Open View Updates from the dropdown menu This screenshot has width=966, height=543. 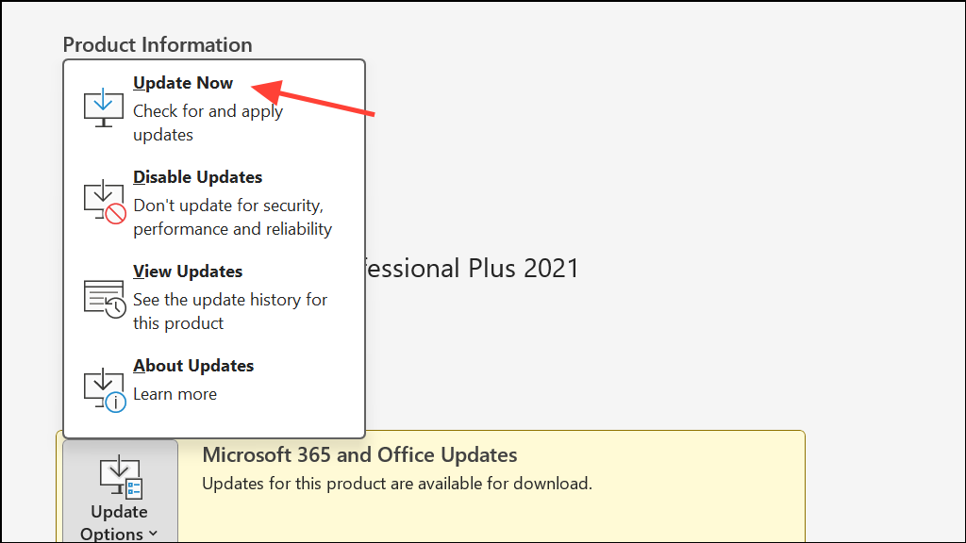tap(214, 297)
